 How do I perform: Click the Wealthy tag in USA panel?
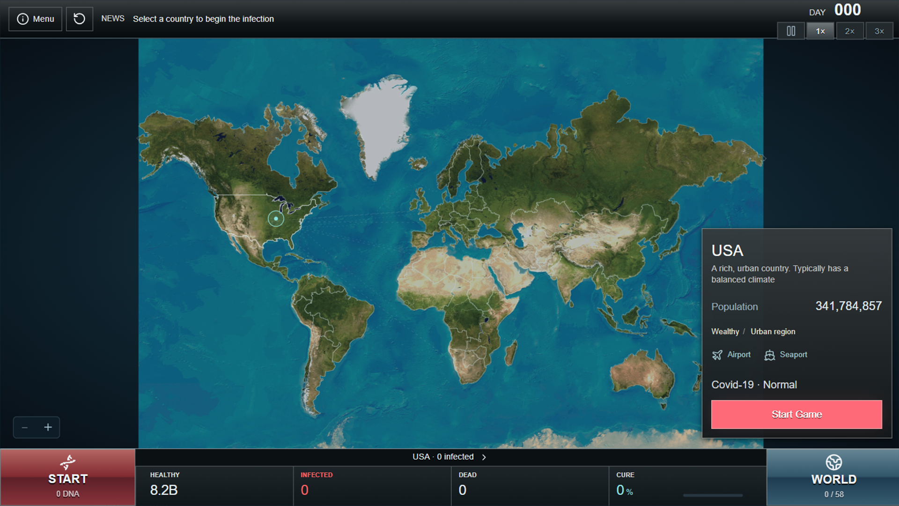pos(725,331)
